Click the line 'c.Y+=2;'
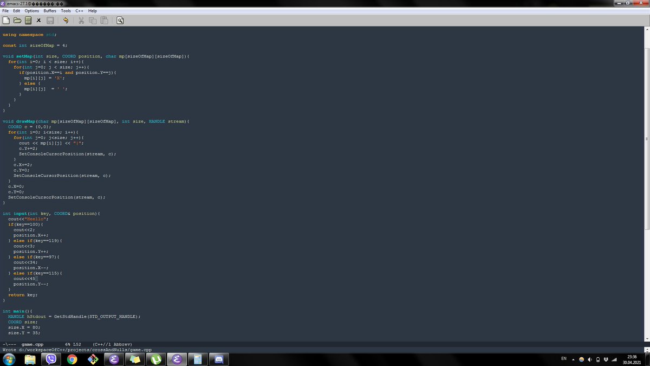This screenshot has height=366, width=650. pyautogui.click(x=28, y=149)
